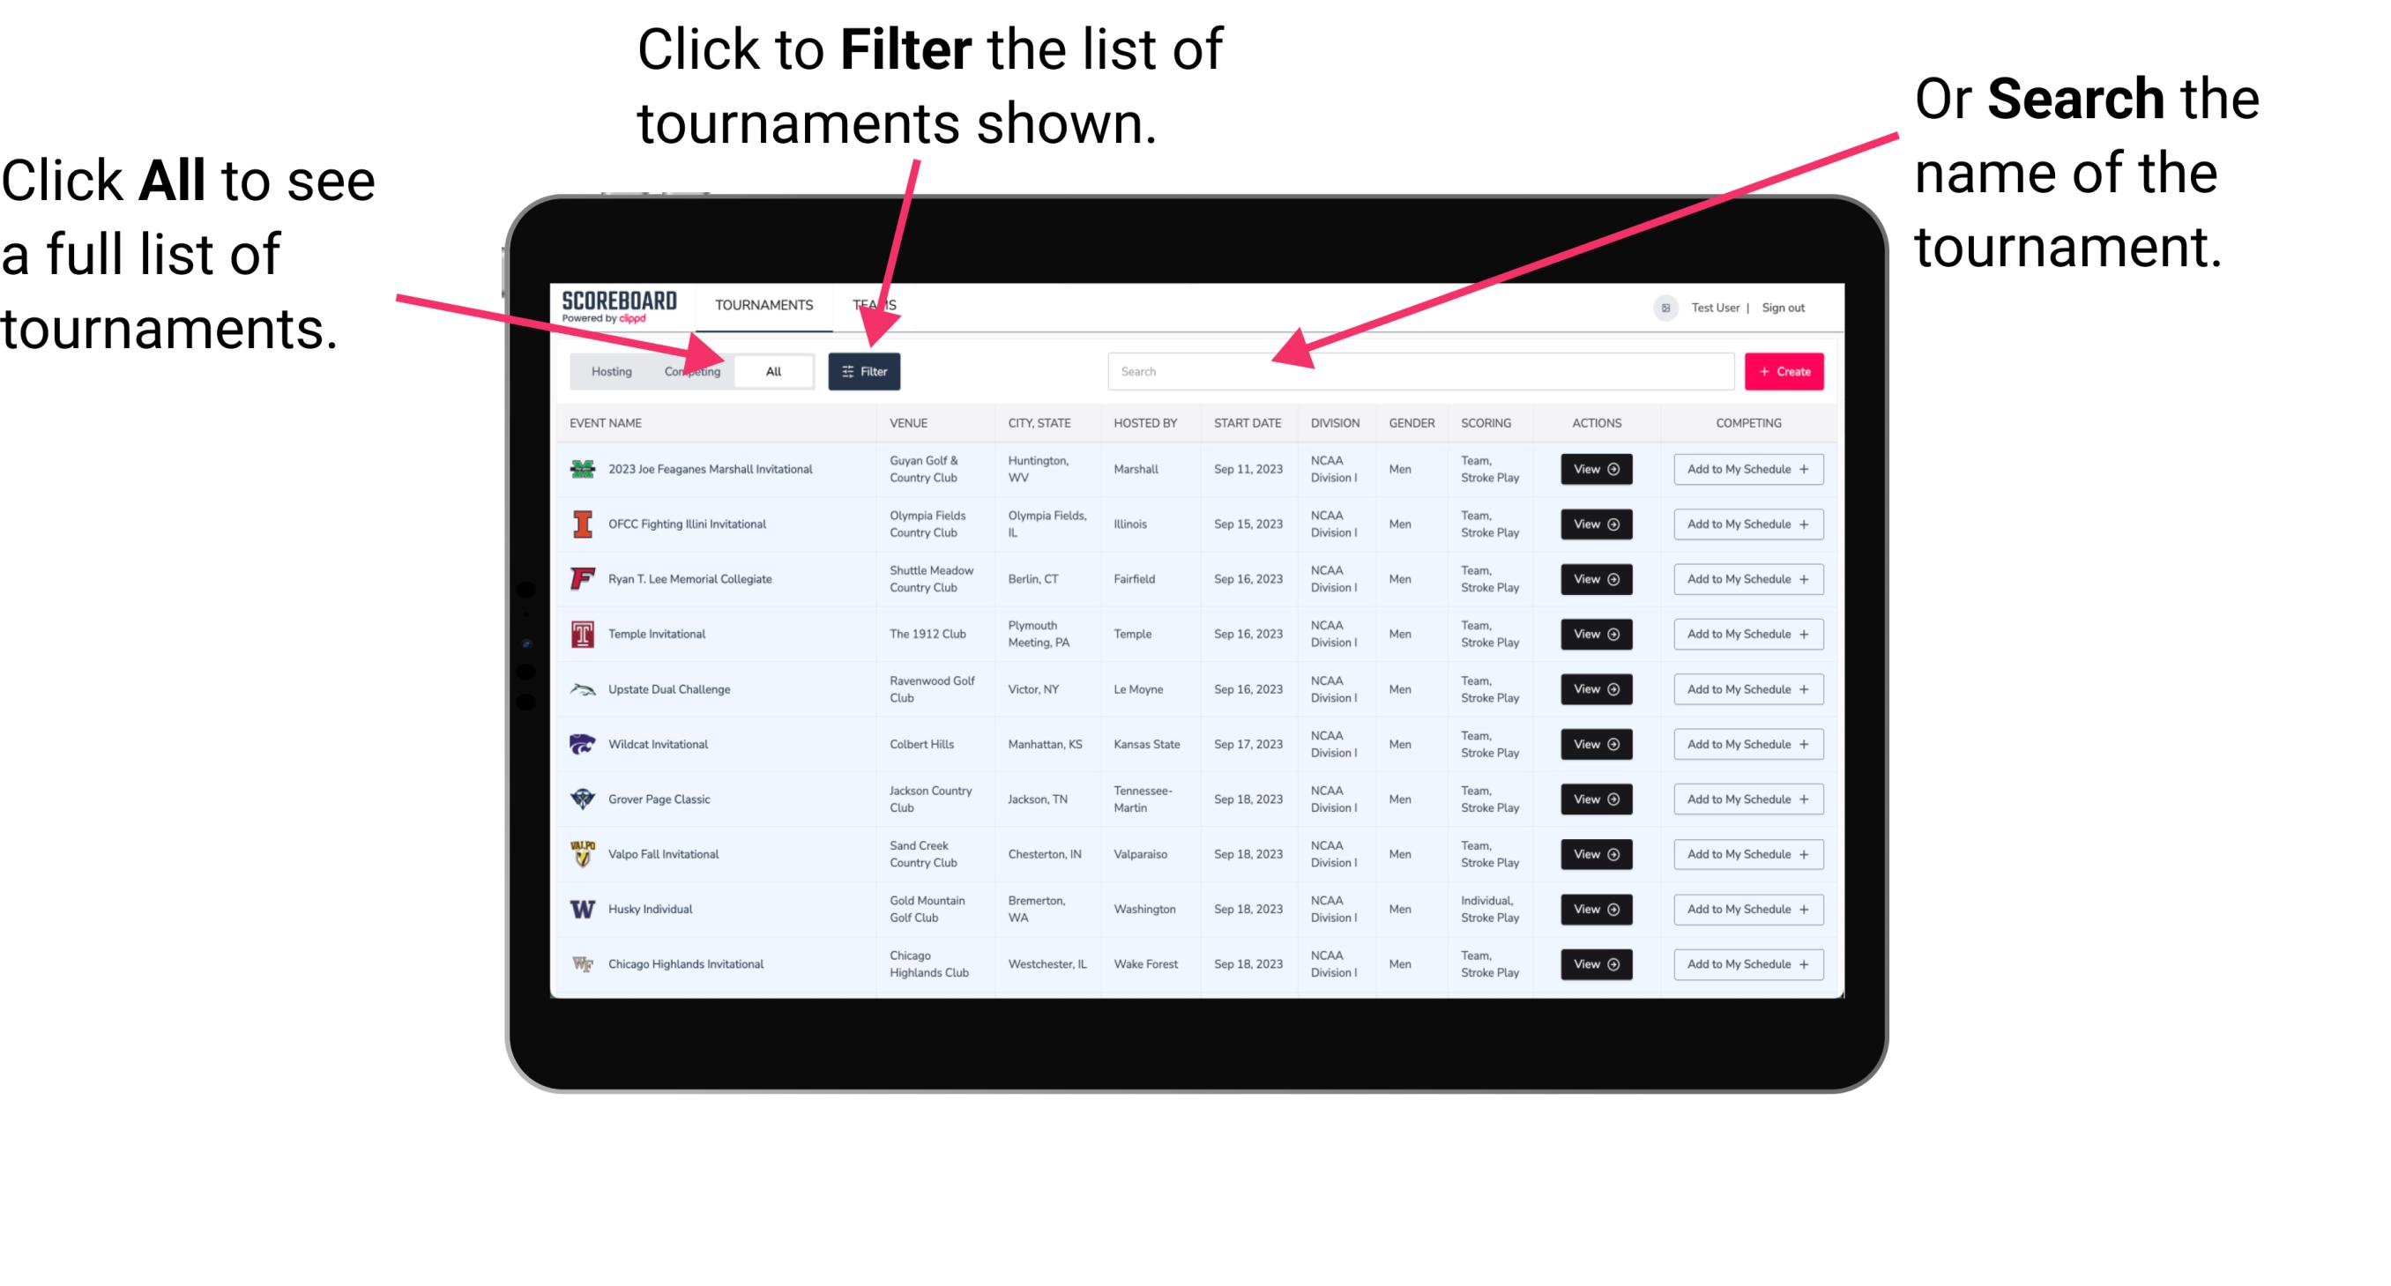Click the Temple University team icon
The image size is (2391, 1286).
(581, 634)
